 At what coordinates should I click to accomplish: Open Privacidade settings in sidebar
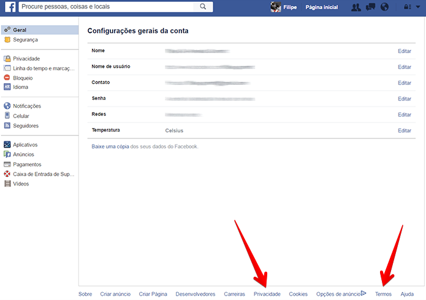(26, 59)
